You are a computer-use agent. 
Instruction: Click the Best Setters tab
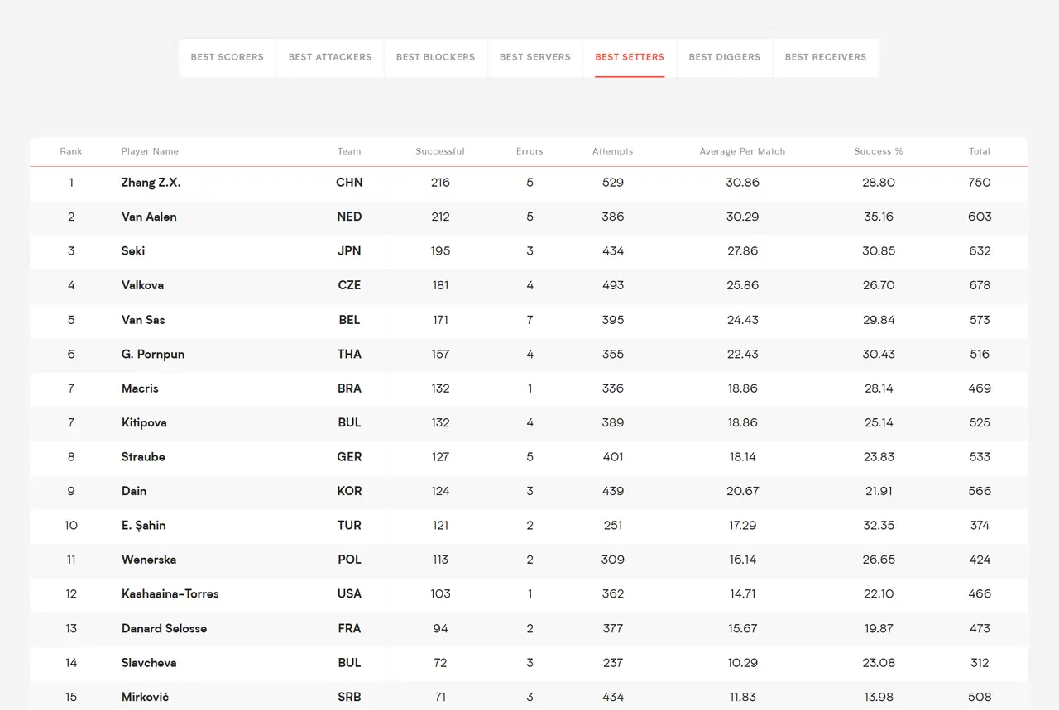pos(630,57)
